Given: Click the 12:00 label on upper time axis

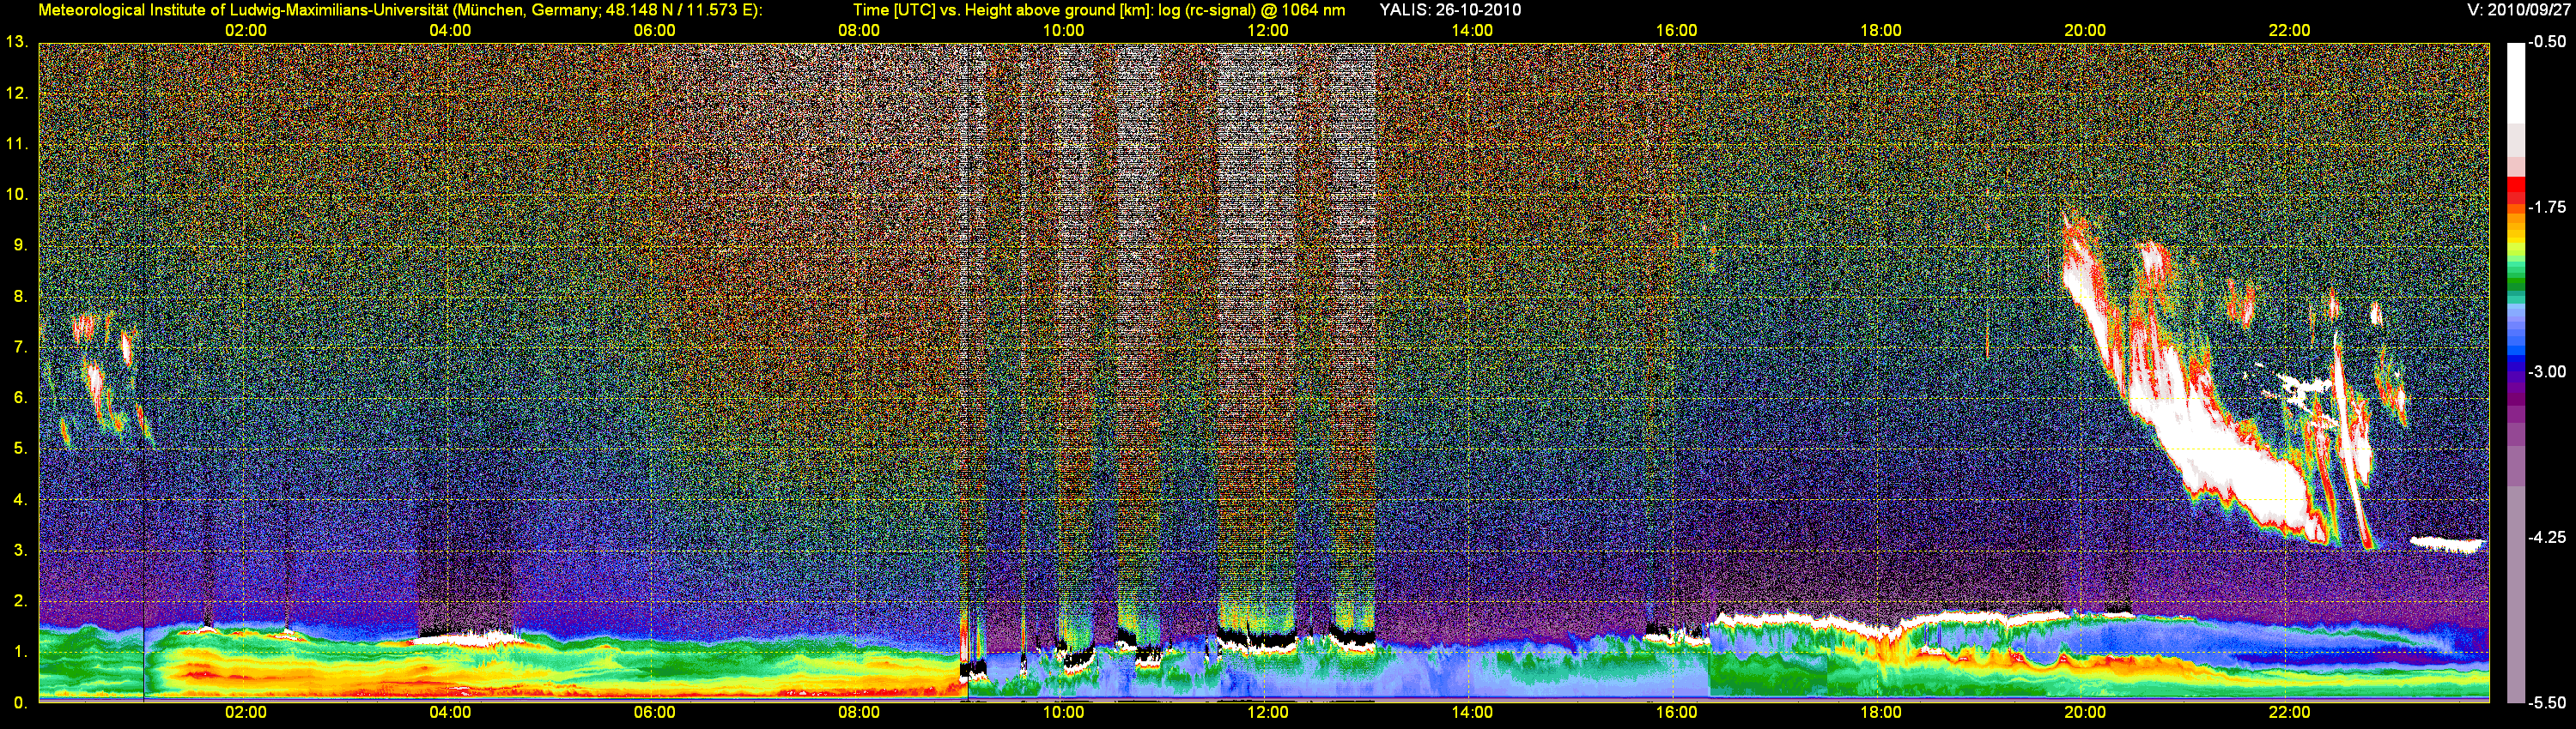Looking at the screenshot, I should [x=1267, y=30].
